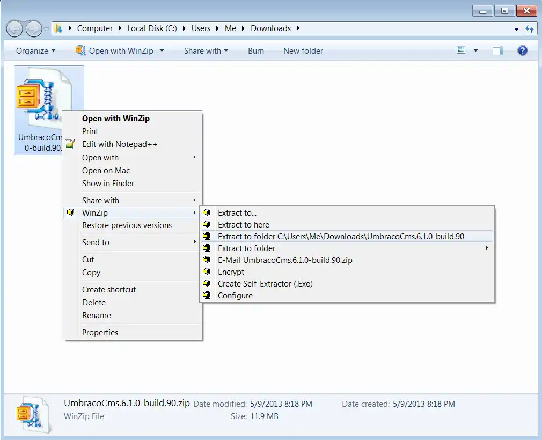
Task: Select Print from context menu
Action: coord(132,131)
